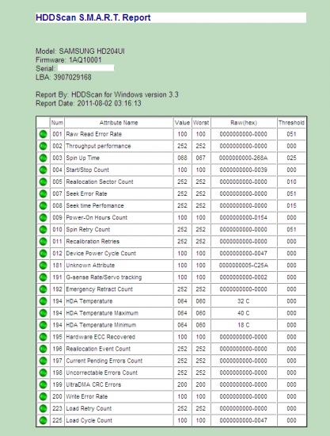Click the HDDScan S.M.A.R.T. Report title
This screenshot has height=436, width=330.
(x=93, y=17)
